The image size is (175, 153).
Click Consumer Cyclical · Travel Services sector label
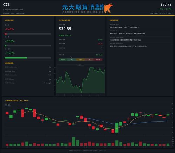click(x=14, y=13)
